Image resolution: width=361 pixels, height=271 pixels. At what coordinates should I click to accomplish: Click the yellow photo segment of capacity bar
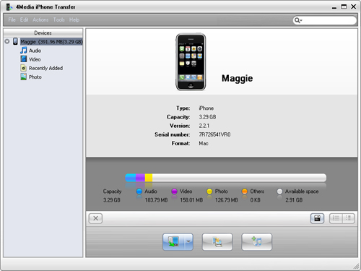pos(149,178)
